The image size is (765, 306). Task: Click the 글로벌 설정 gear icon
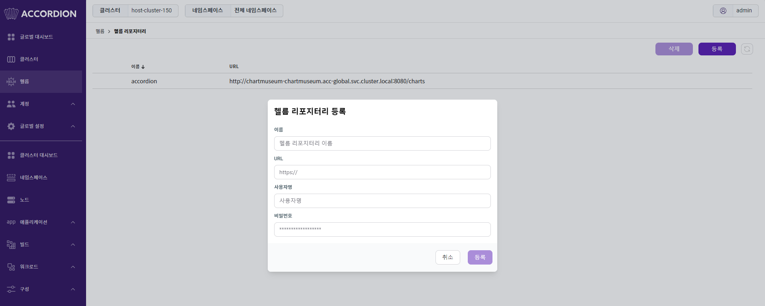pos(11,126)
